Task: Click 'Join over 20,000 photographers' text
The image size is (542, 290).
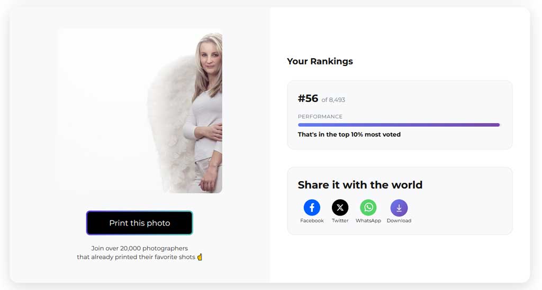Action: click(140, 248)
